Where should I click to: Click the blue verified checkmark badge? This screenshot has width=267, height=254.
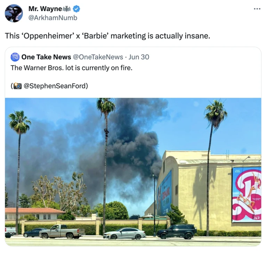[x=76, y=9]
